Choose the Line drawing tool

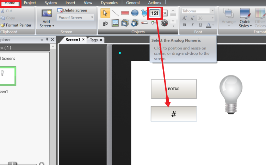115,13
